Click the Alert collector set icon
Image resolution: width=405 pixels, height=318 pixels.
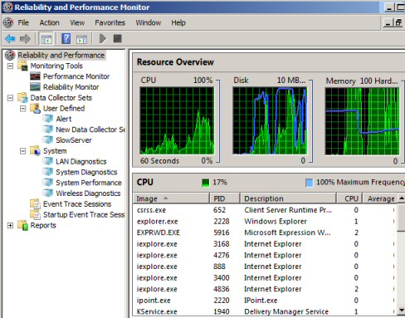[x=48, y=119]
